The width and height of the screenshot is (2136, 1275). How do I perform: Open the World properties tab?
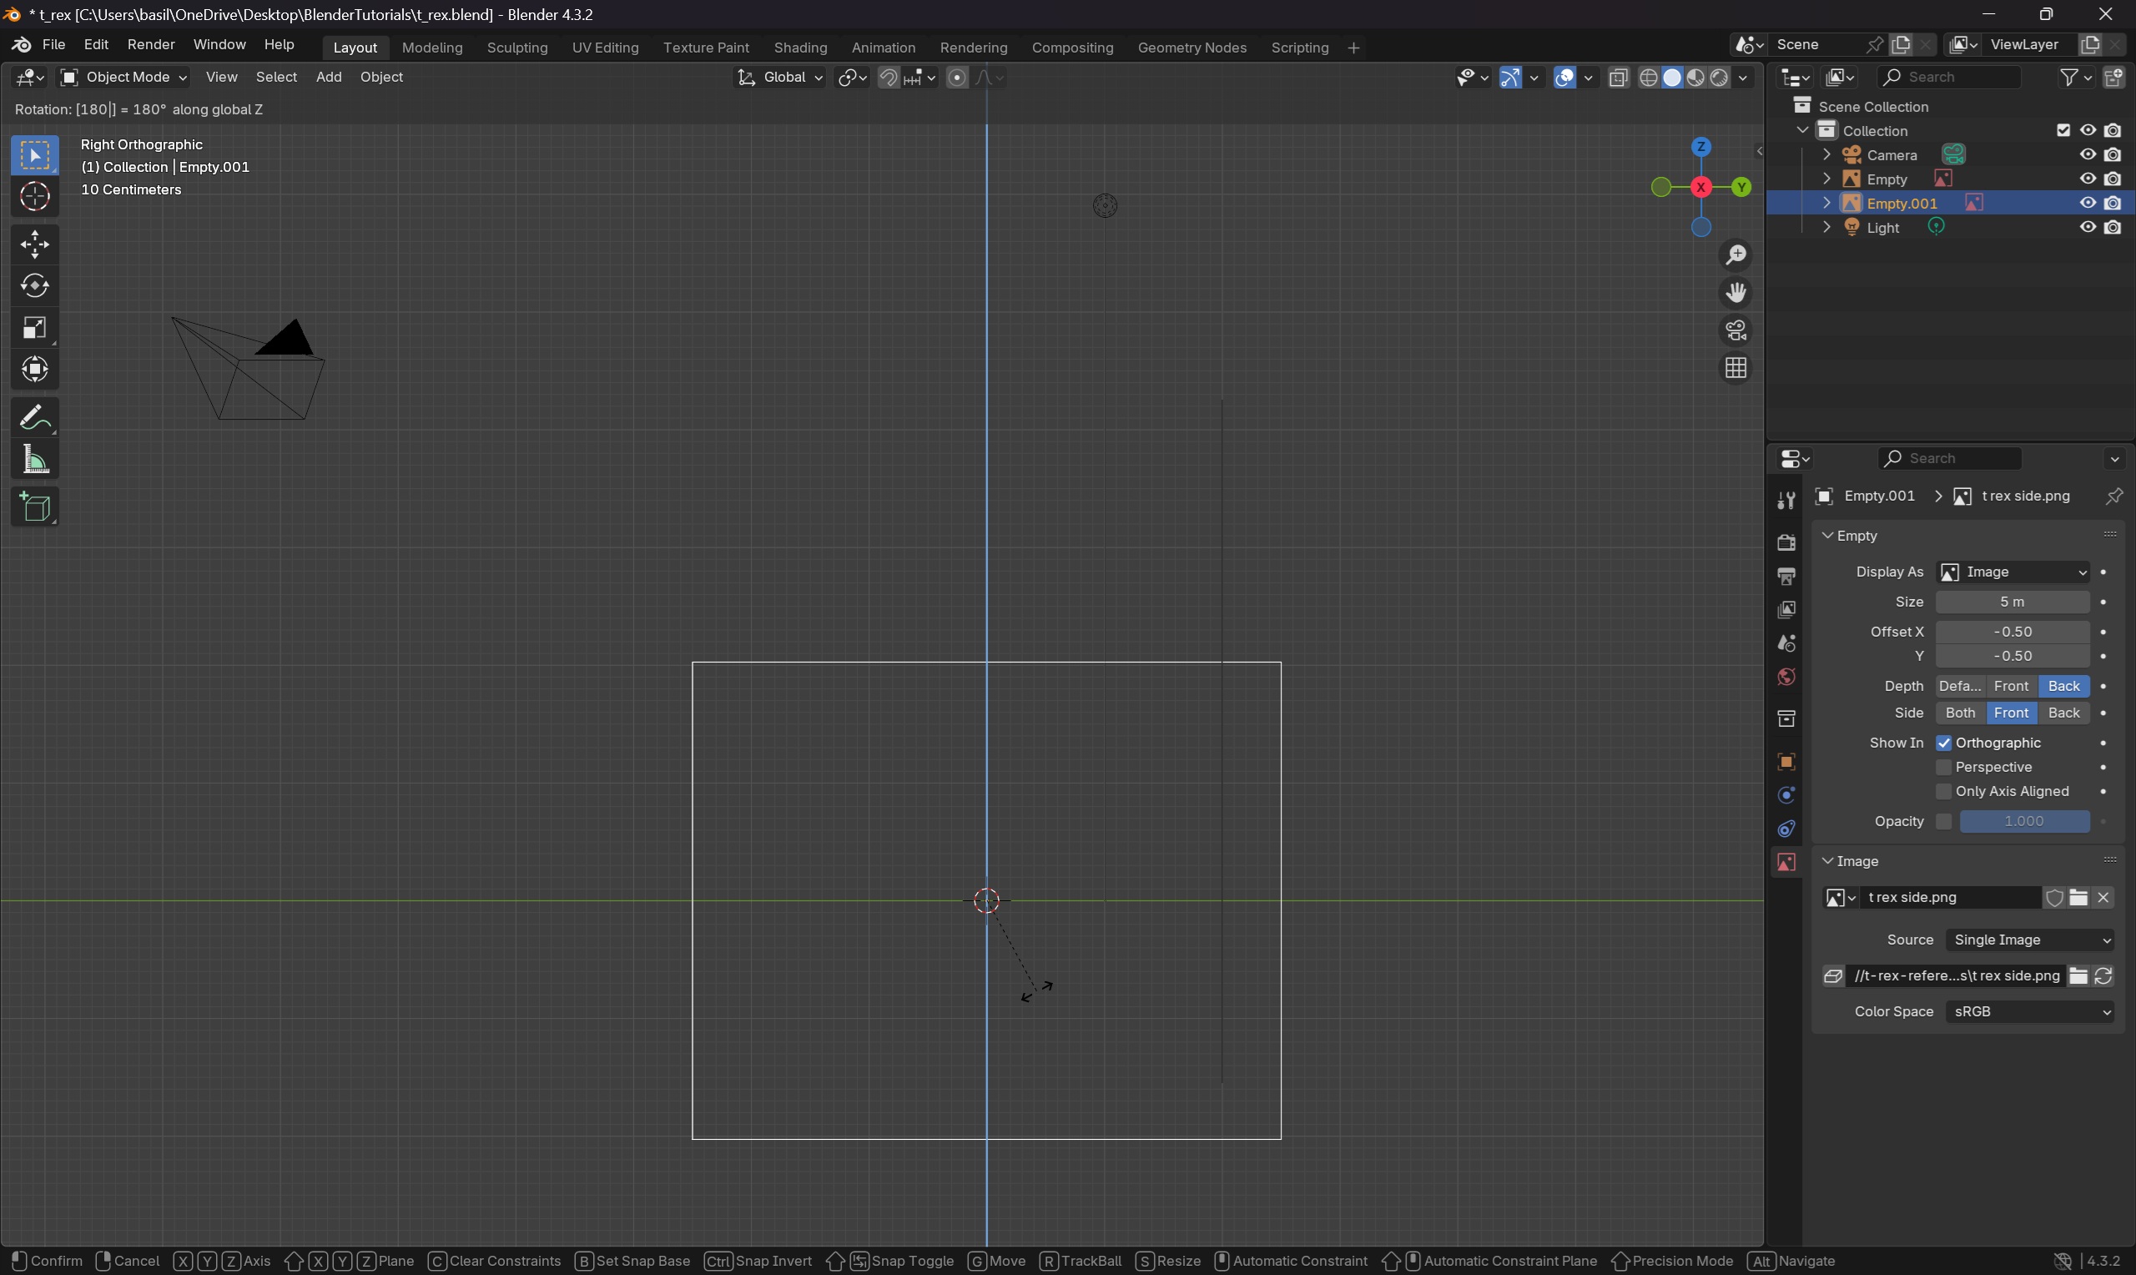click(1786, 677)
